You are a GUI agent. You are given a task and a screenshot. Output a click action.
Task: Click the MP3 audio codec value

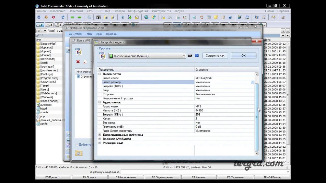pos(198,106)
